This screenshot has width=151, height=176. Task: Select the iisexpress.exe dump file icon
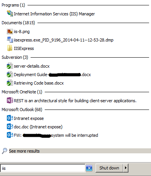coord(10,40)
